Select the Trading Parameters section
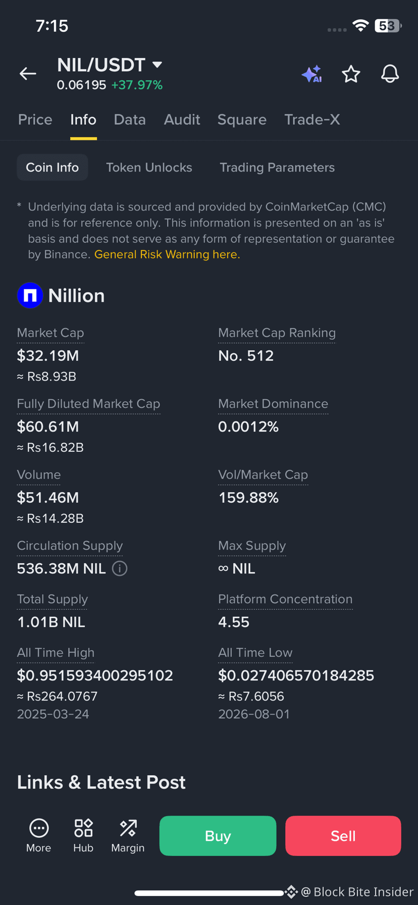Image resolution: width=418 pixels, height=905 pixels. [277, 168]
